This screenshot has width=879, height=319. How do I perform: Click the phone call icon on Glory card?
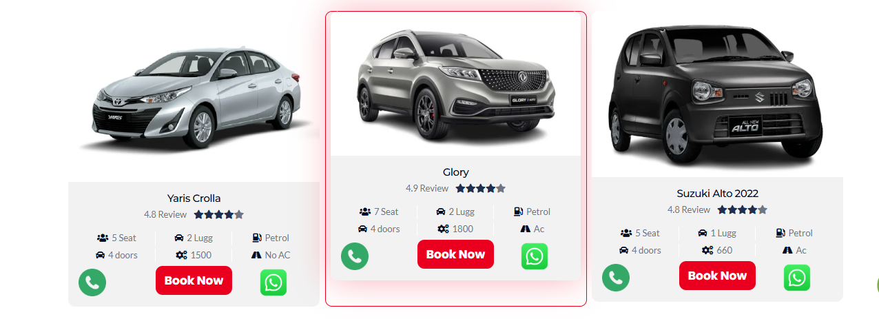pyautogui.click(x=355, y=256)
